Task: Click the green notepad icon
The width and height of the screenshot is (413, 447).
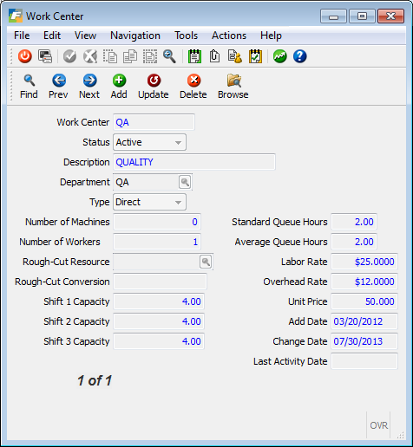Action: (x=194, y=56)
